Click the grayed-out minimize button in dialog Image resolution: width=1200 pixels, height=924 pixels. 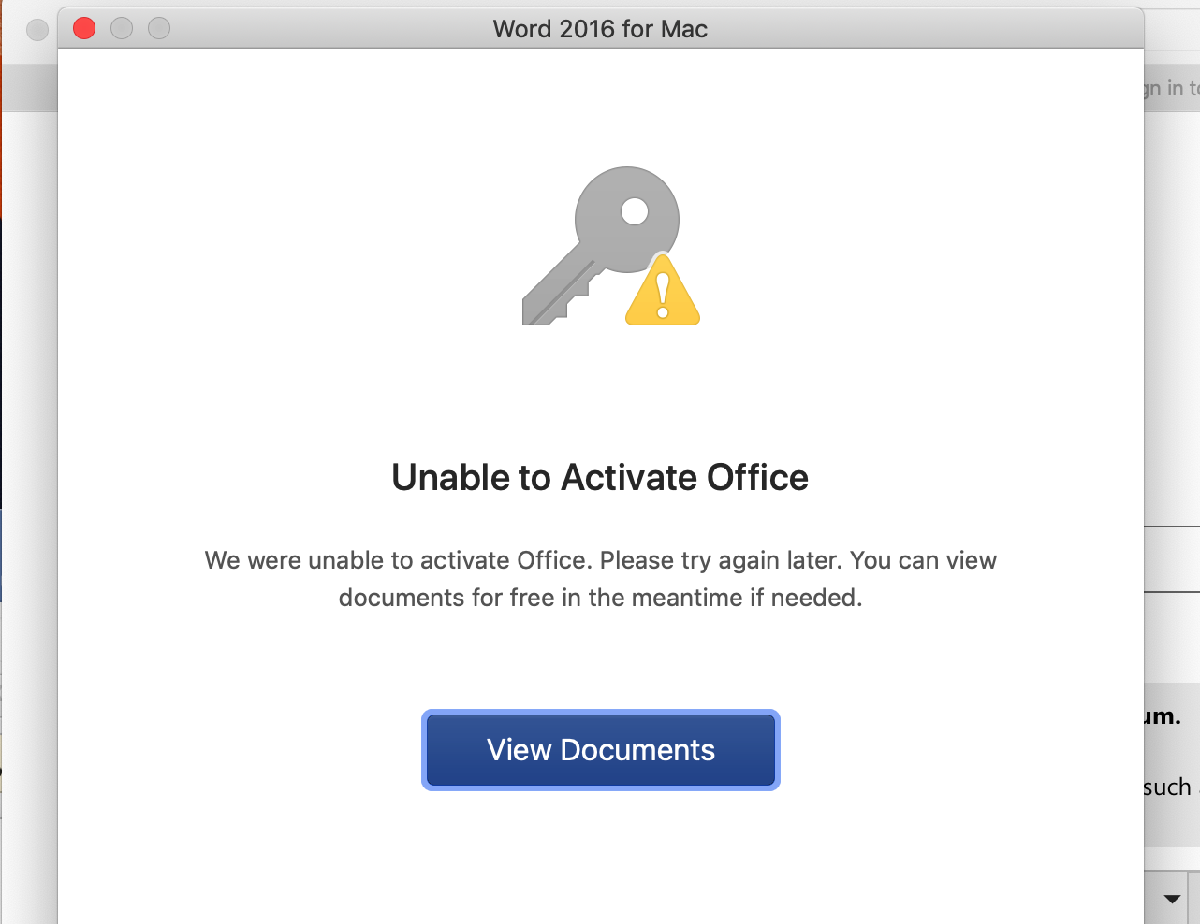tap(122, 29)
